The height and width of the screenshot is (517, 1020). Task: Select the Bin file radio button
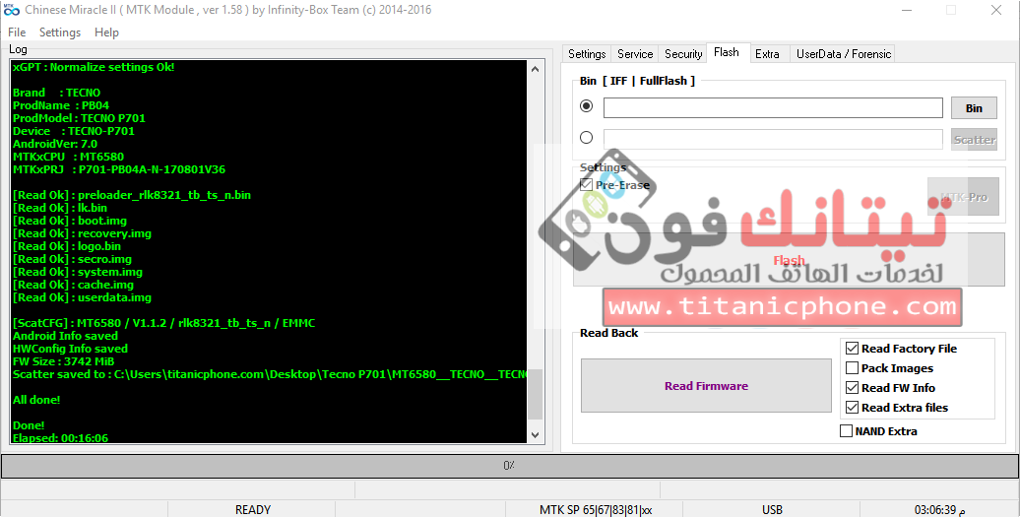[586, 105]
